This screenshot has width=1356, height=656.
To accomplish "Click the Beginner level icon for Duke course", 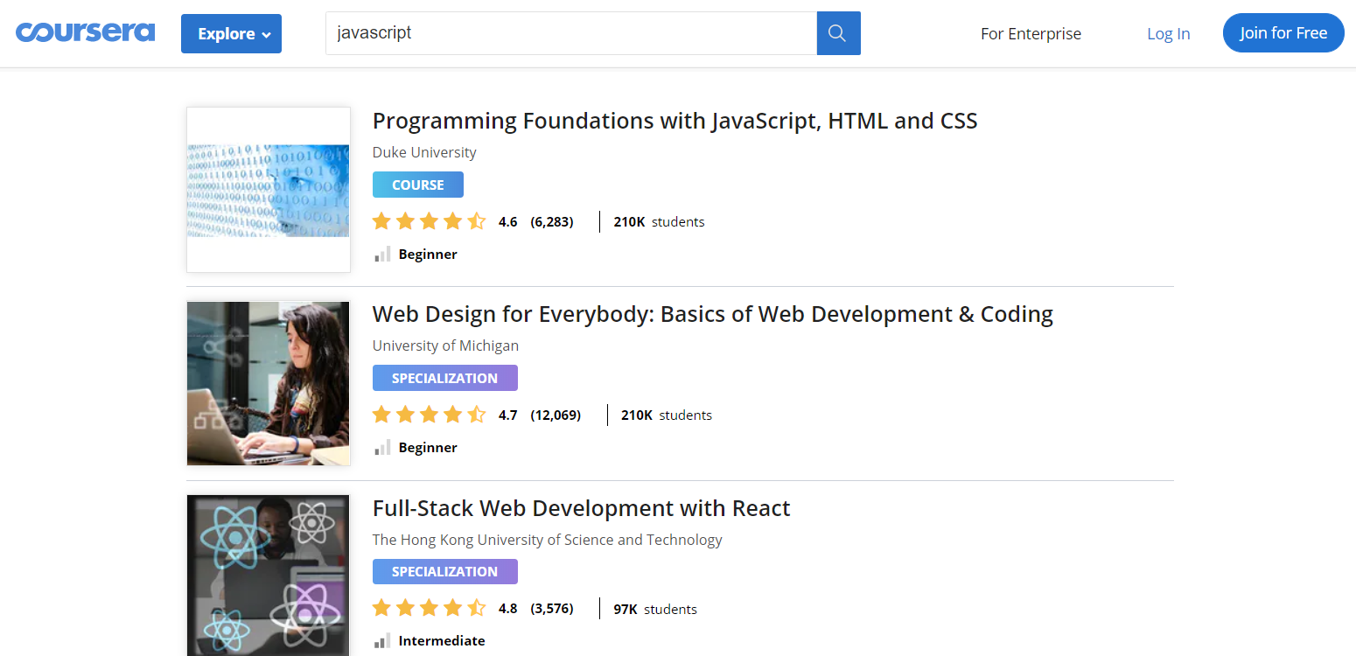I will pyautogui.click(x=382, y=255).
